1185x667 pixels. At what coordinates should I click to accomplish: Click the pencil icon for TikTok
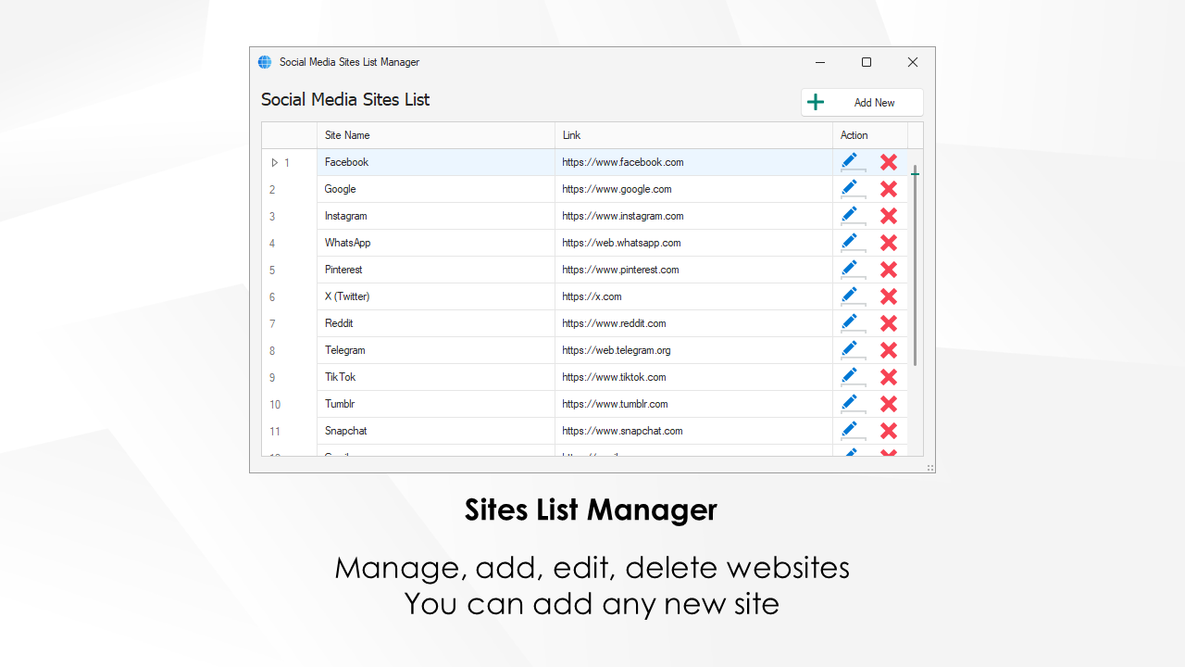click(850, 377)
